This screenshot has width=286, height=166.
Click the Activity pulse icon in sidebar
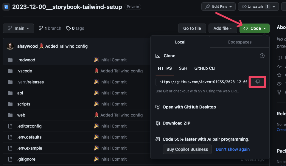click(279, 66)
